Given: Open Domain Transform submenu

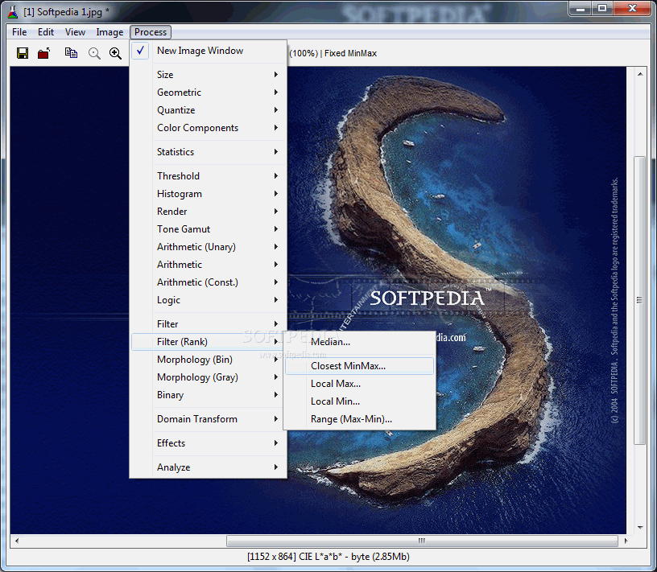Looking at the screenshot, I should pyautogui.click(x=209, y=419).
